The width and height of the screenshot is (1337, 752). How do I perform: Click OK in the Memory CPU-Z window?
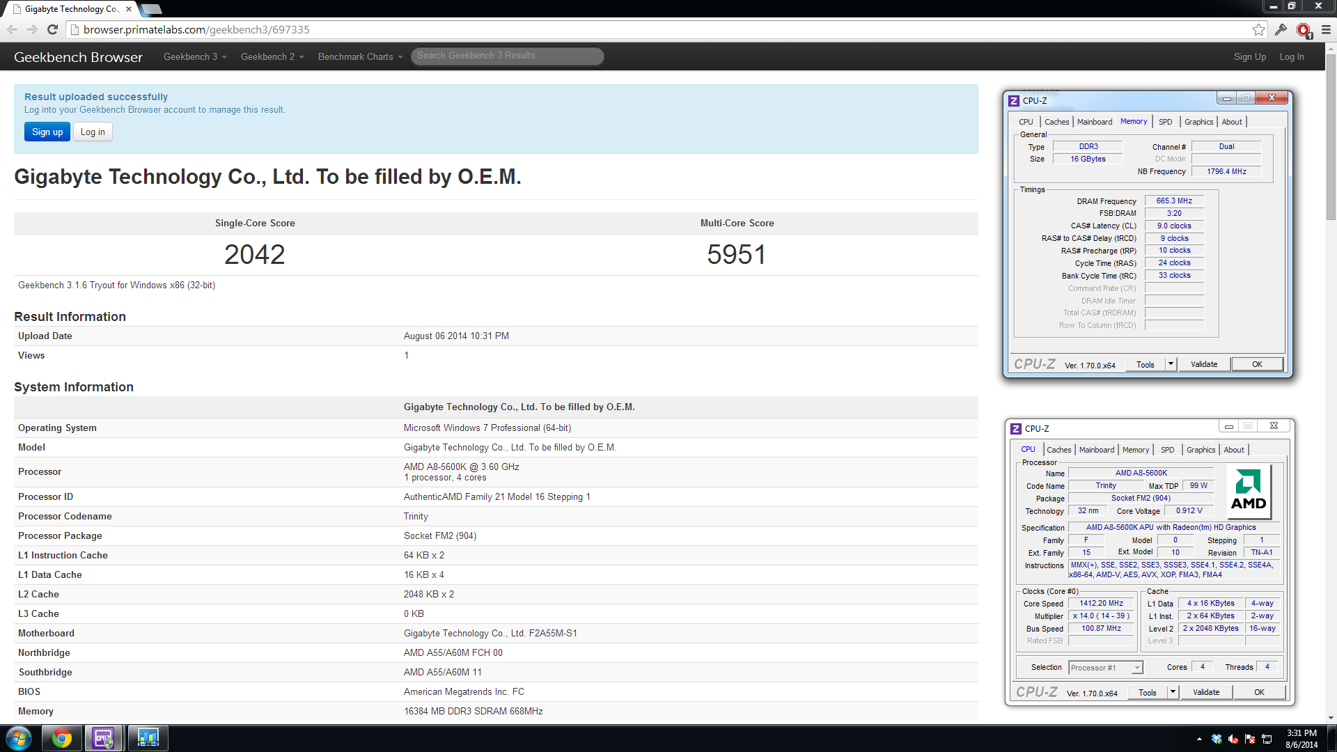click(1257, 364)
